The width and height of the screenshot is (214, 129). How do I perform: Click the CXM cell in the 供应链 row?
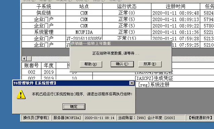point(84,13)
